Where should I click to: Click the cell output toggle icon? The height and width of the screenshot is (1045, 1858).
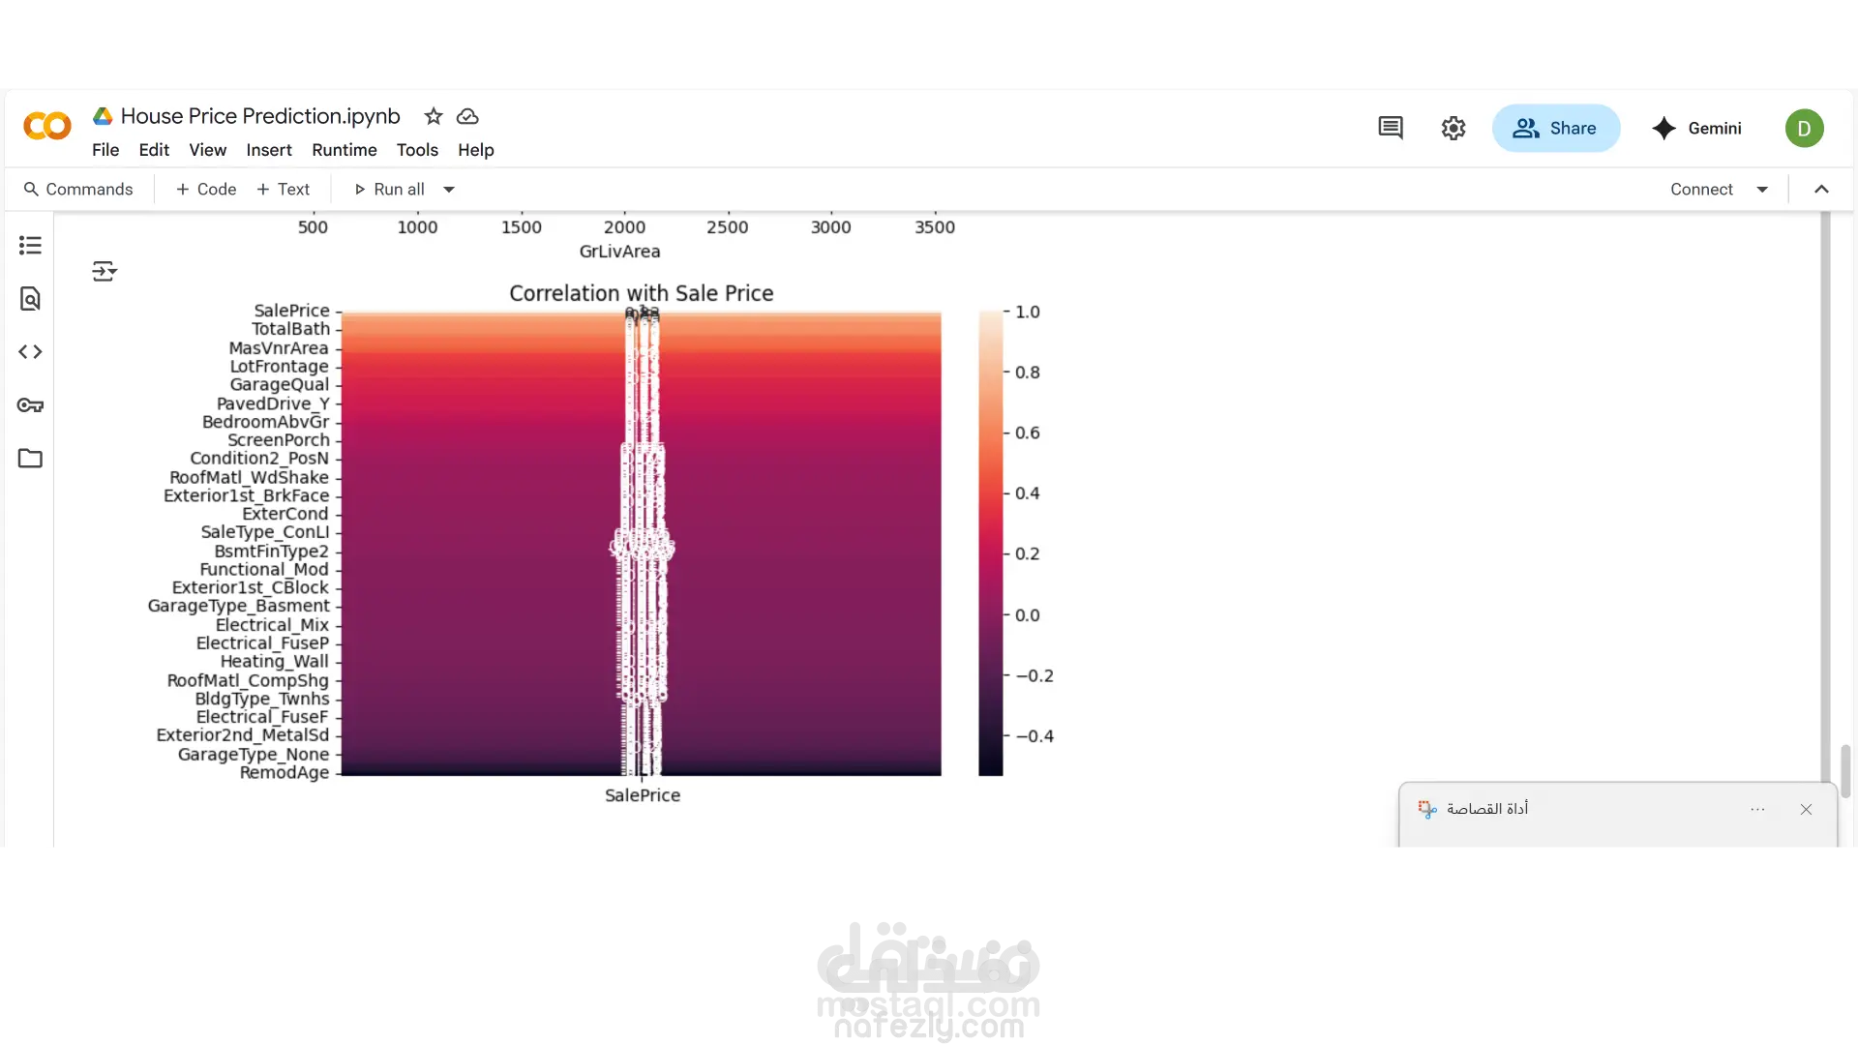tap(105, 271)
